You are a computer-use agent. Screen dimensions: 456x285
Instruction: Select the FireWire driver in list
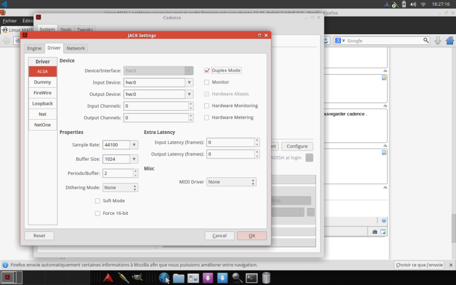(x=43, y=92)
